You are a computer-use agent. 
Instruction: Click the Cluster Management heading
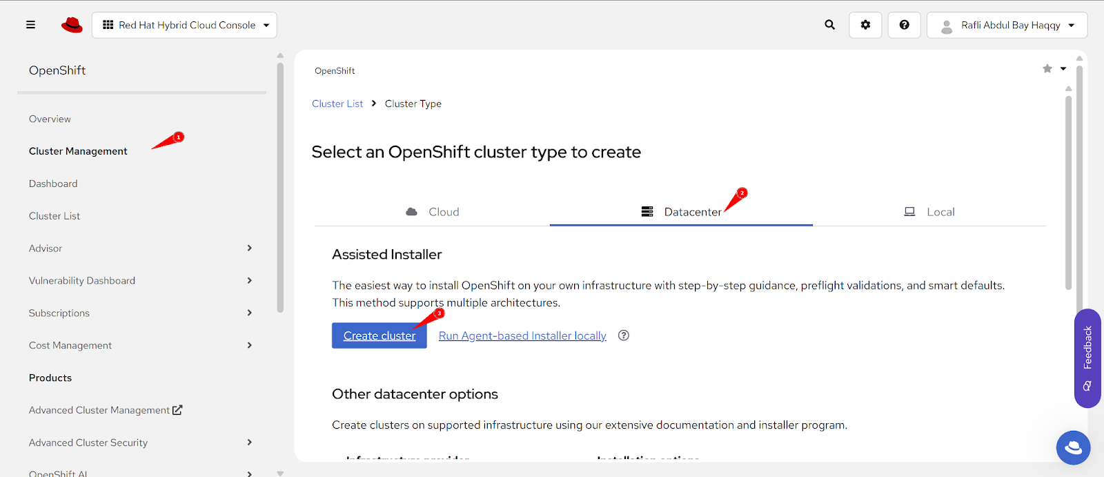click(x=78, y=151)
